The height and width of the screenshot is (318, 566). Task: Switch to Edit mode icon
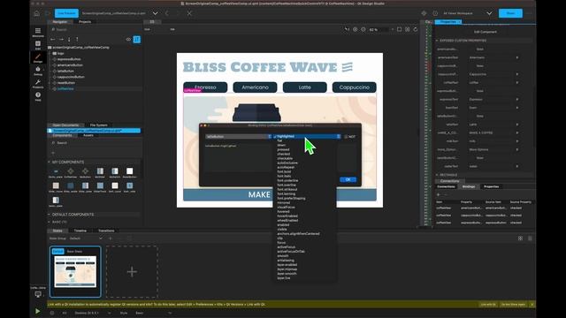[38, 45]
